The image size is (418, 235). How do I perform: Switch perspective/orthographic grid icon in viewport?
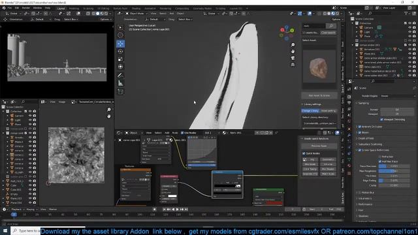click(293, 65)
